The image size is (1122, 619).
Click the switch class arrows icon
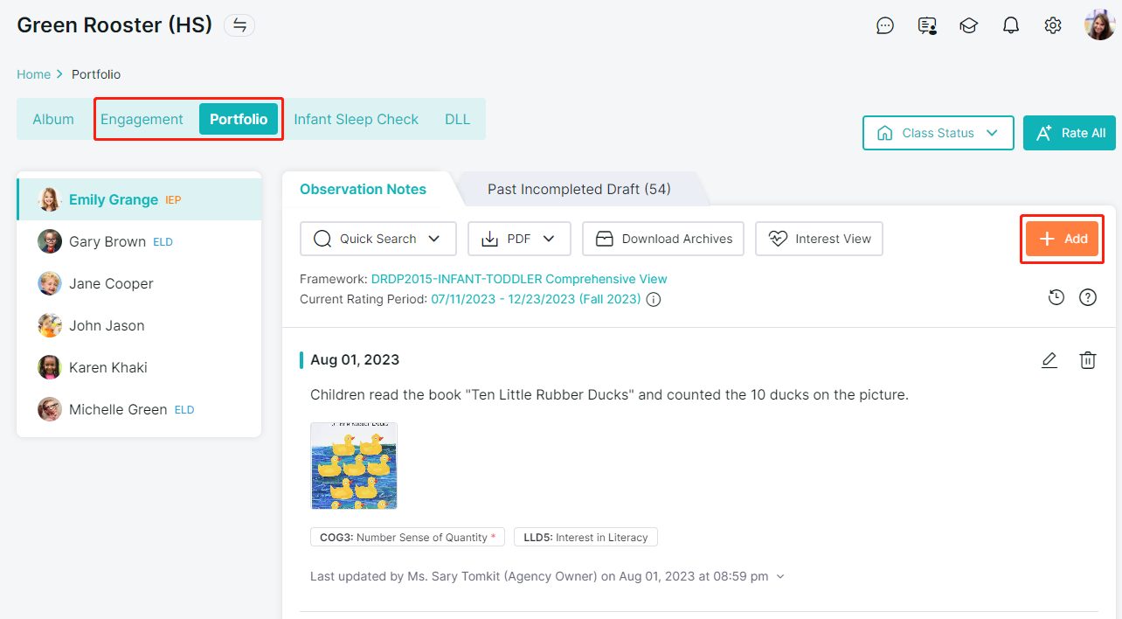click(x=239, y=25)
